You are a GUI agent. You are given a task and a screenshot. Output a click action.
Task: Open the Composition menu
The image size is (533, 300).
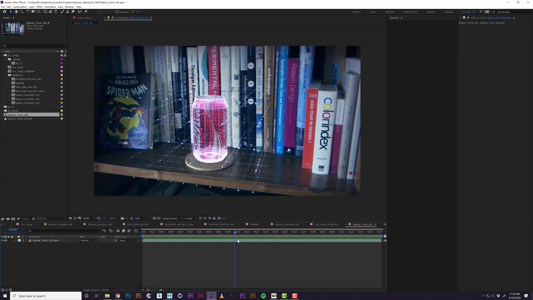point(20,7)
